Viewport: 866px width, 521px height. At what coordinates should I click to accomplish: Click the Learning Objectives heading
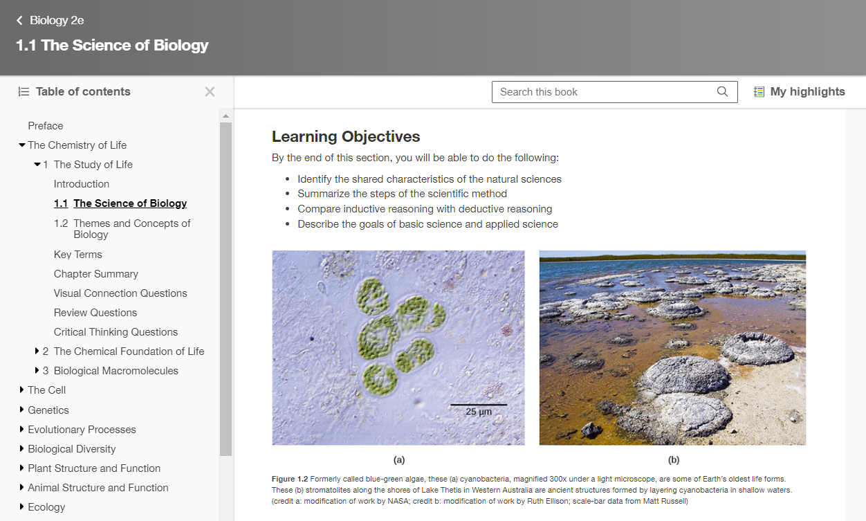coord(346,136)
